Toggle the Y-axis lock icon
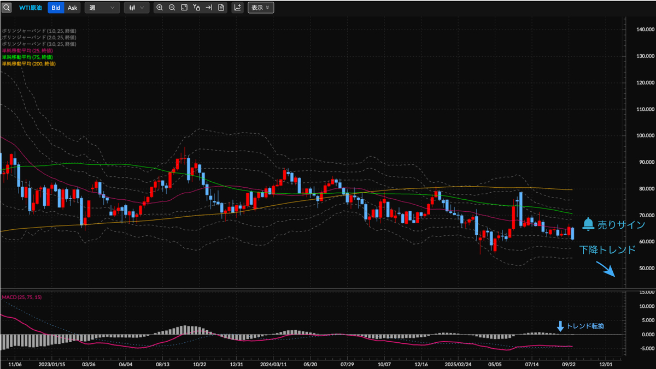The image size is (656, 369). coord(196,8)
